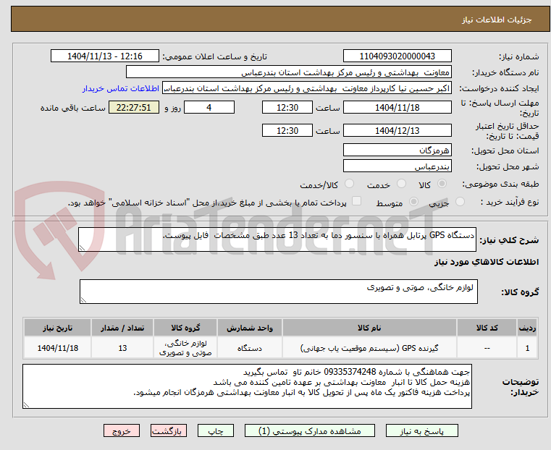Click the نام کالا column header

(x=369, y=328)
